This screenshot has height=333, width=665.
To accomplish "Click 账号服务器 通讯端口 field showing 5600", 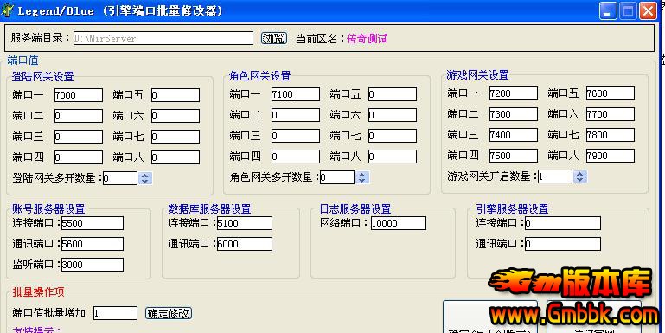I will pyautogui.click(x=93, y=244).
